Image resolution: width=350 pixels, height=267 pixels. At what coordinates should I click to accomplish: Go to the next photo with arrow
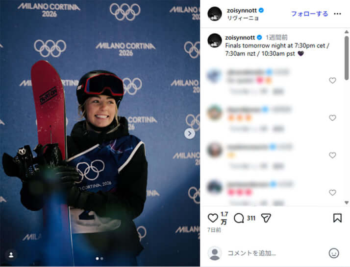pos(190,133)
